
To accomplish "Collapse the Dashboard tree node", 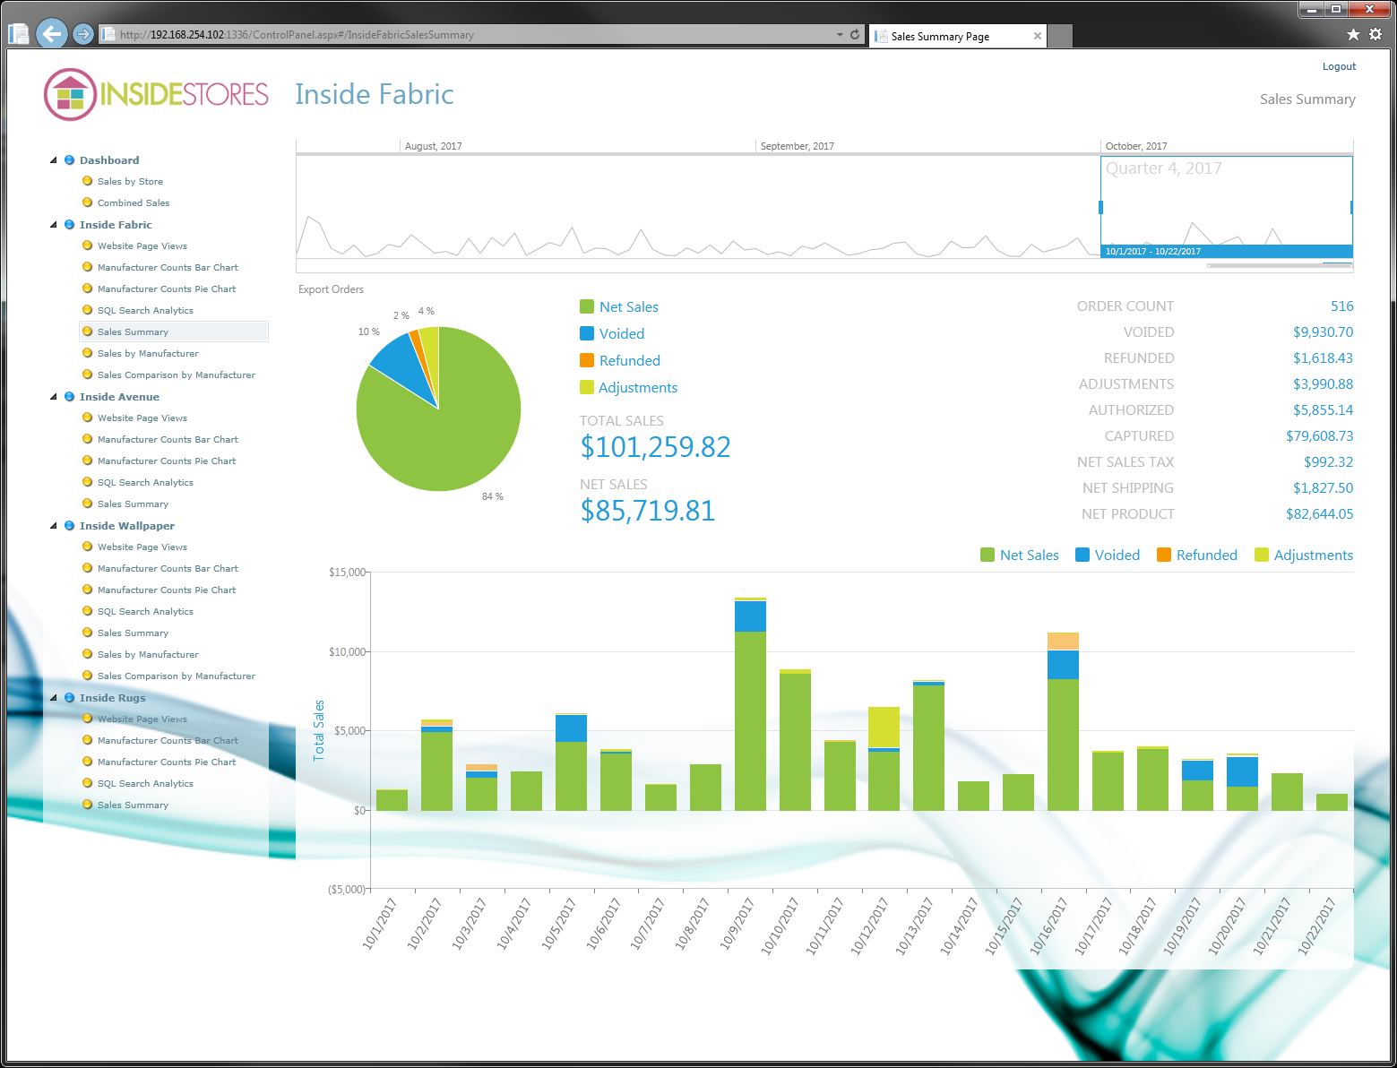I will pos(54,160).
